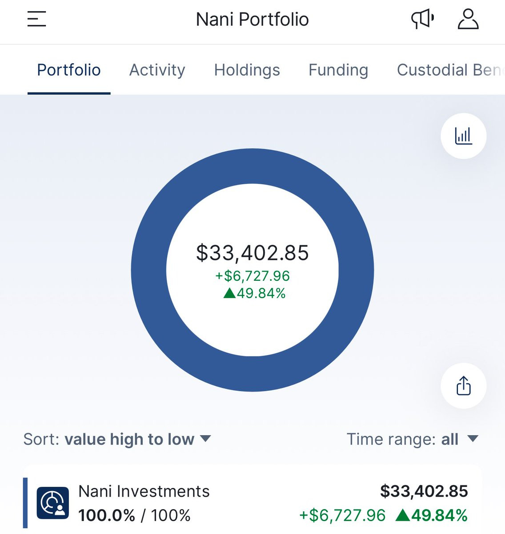Click the $33,402.85 total in donut center
505x534 pixels.
tap(252, 253)
